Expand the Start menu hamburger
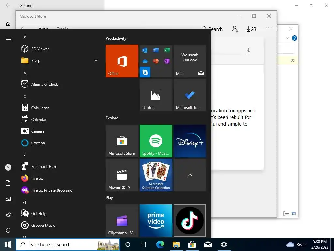Image resolution: width=334 pixels, height=251 pixels. pos(8,38)
